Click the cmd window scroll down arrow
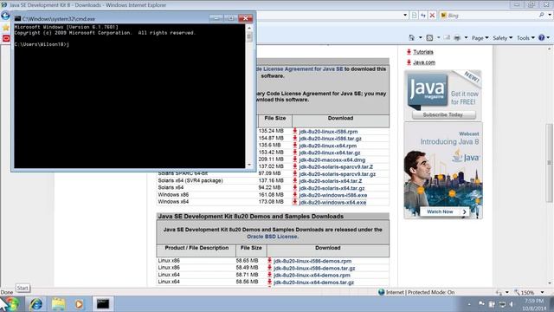Viewport: 554px width, 312px height. 249,165
